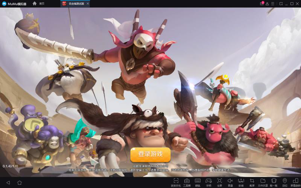Close the game tab

[88, 4]
